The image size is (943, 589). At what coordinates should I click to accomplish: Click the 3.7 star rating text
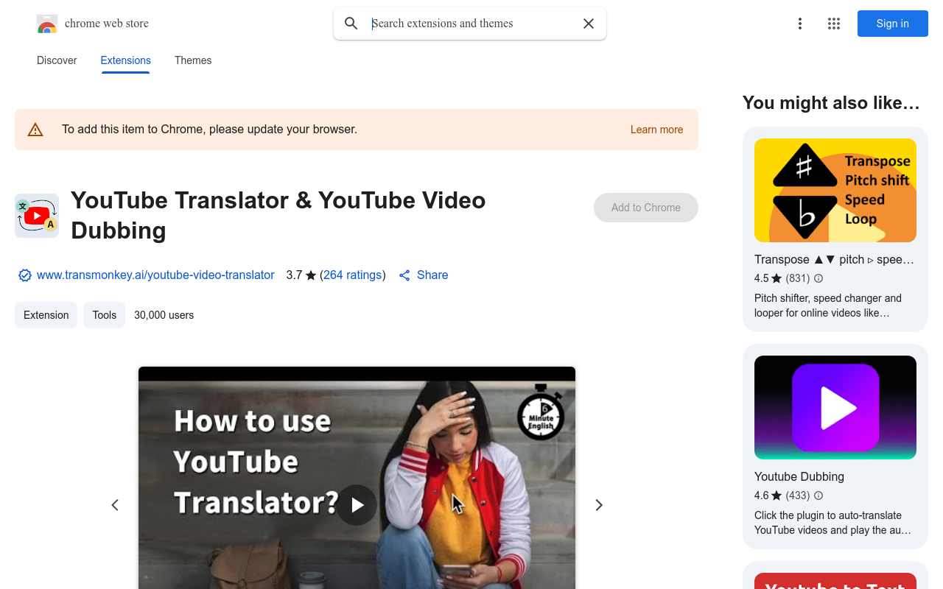tap(301, 275)
